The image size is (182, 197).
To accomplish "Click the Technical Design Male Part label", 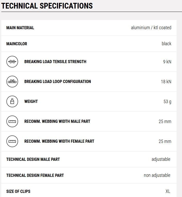I will 33,160.
